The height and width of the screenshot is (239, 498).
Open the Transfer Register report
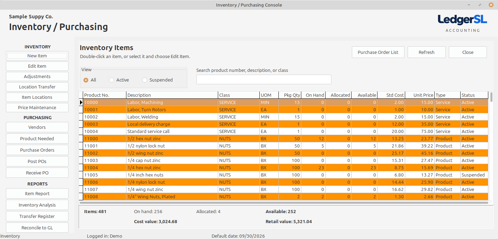[37, 216]
